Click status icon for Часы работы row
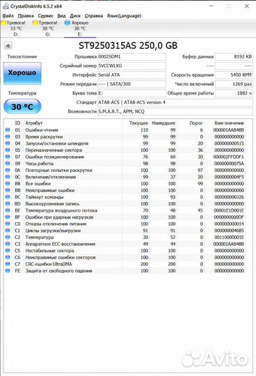Image resolution: width=256 pixels, height=376 pixels. point(8,164)
